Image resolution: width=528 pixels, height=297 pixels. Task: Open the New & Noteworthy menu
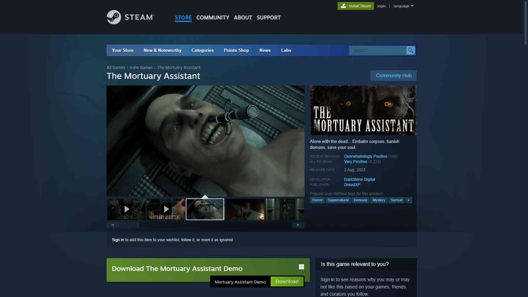[162, 50]
